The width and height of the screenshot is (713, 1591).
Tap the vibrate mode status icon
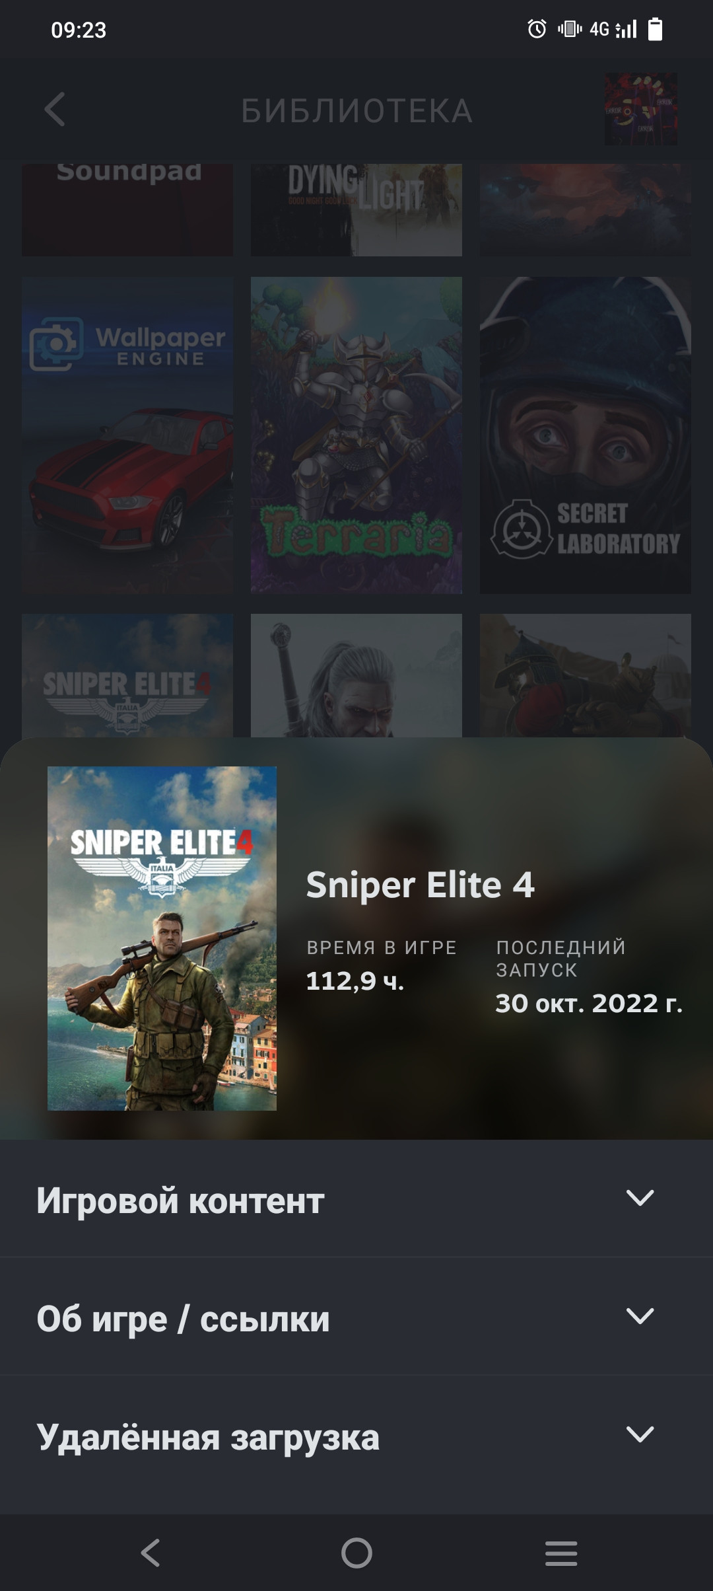pyautogui.click(x=570, y=29)
